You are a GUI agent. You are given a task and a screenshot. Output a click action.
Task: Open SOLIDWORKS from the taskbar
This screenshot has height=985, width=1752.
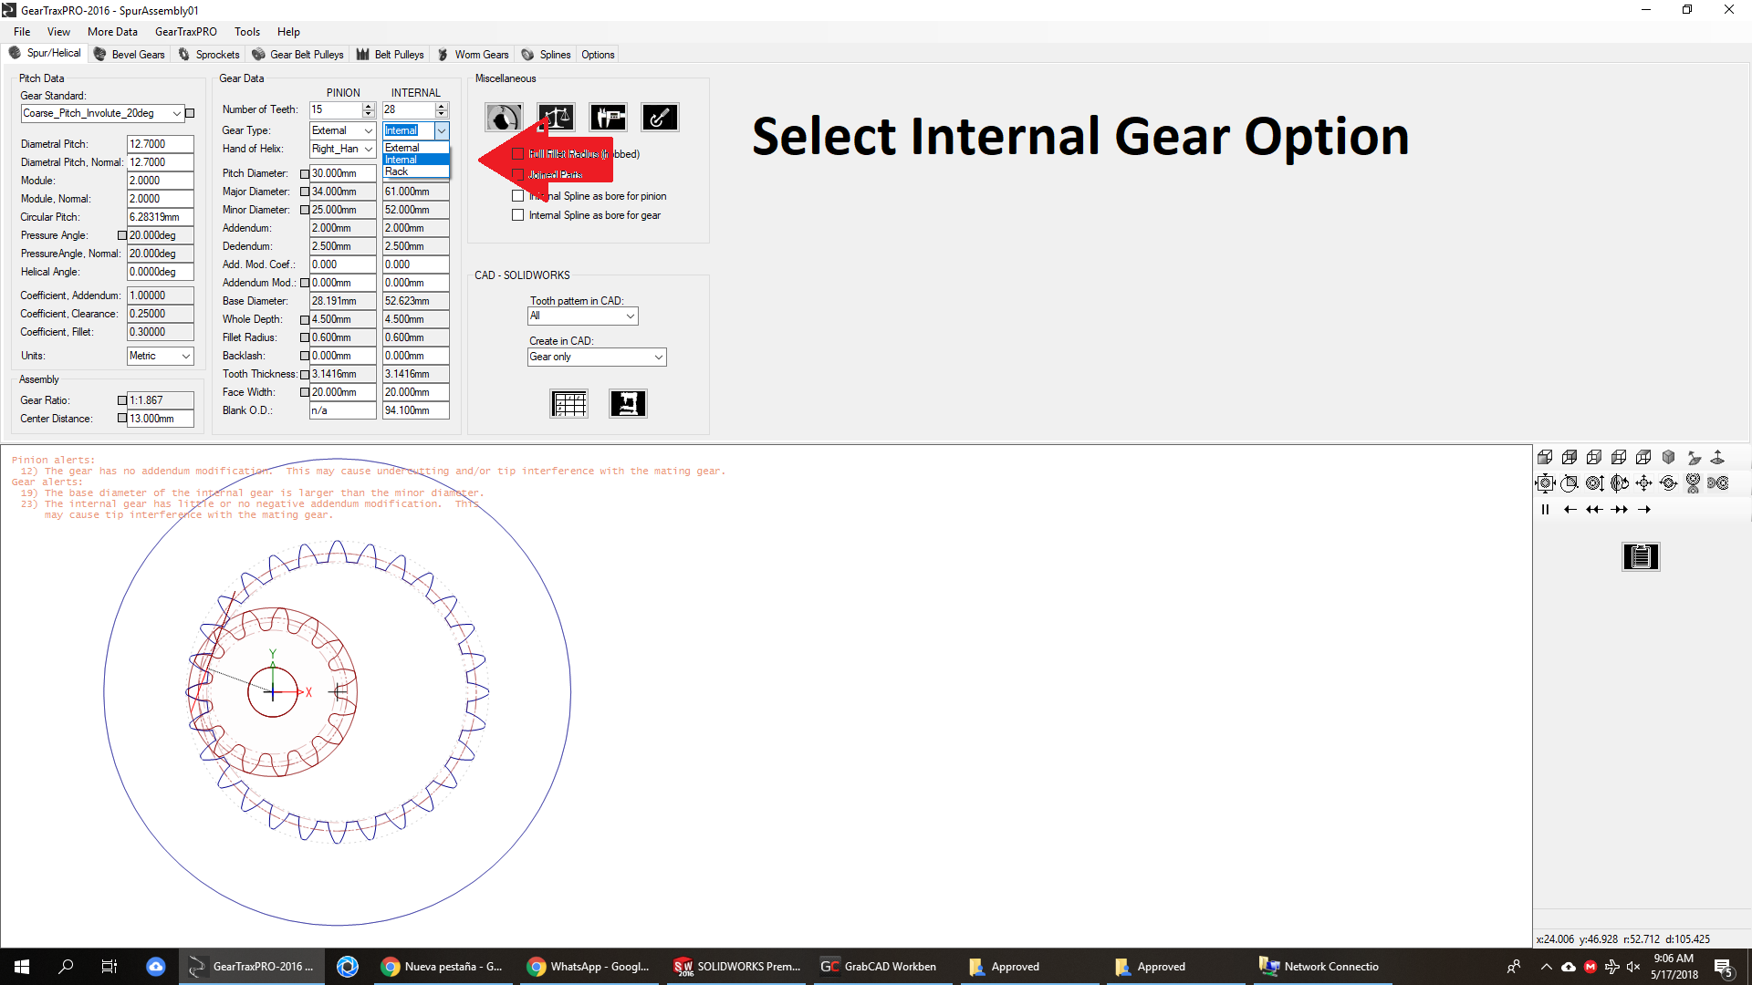[737, 967]
